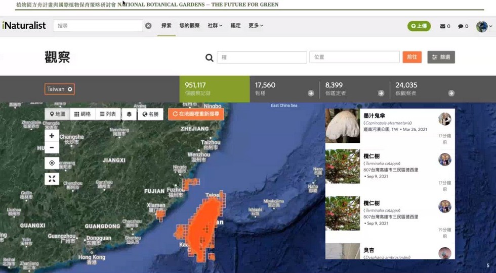
Task: Open the 墨汁鬼傘 observation title link
Action: (374, 116)
